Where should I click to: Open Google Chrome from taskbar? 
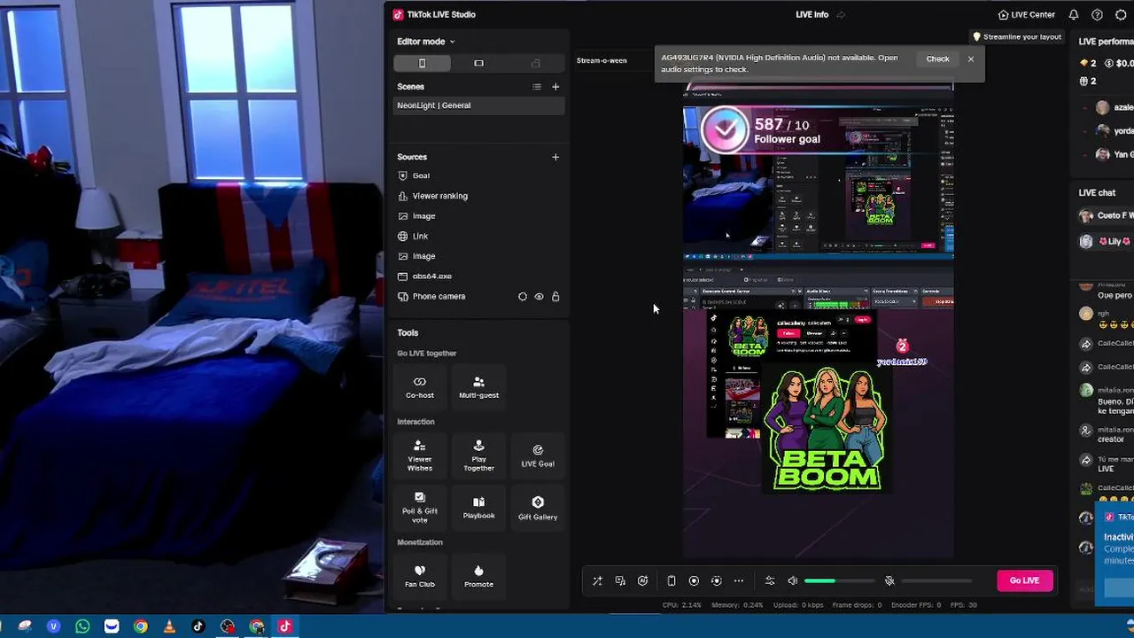pyautogui.click(x=140, y=626)
